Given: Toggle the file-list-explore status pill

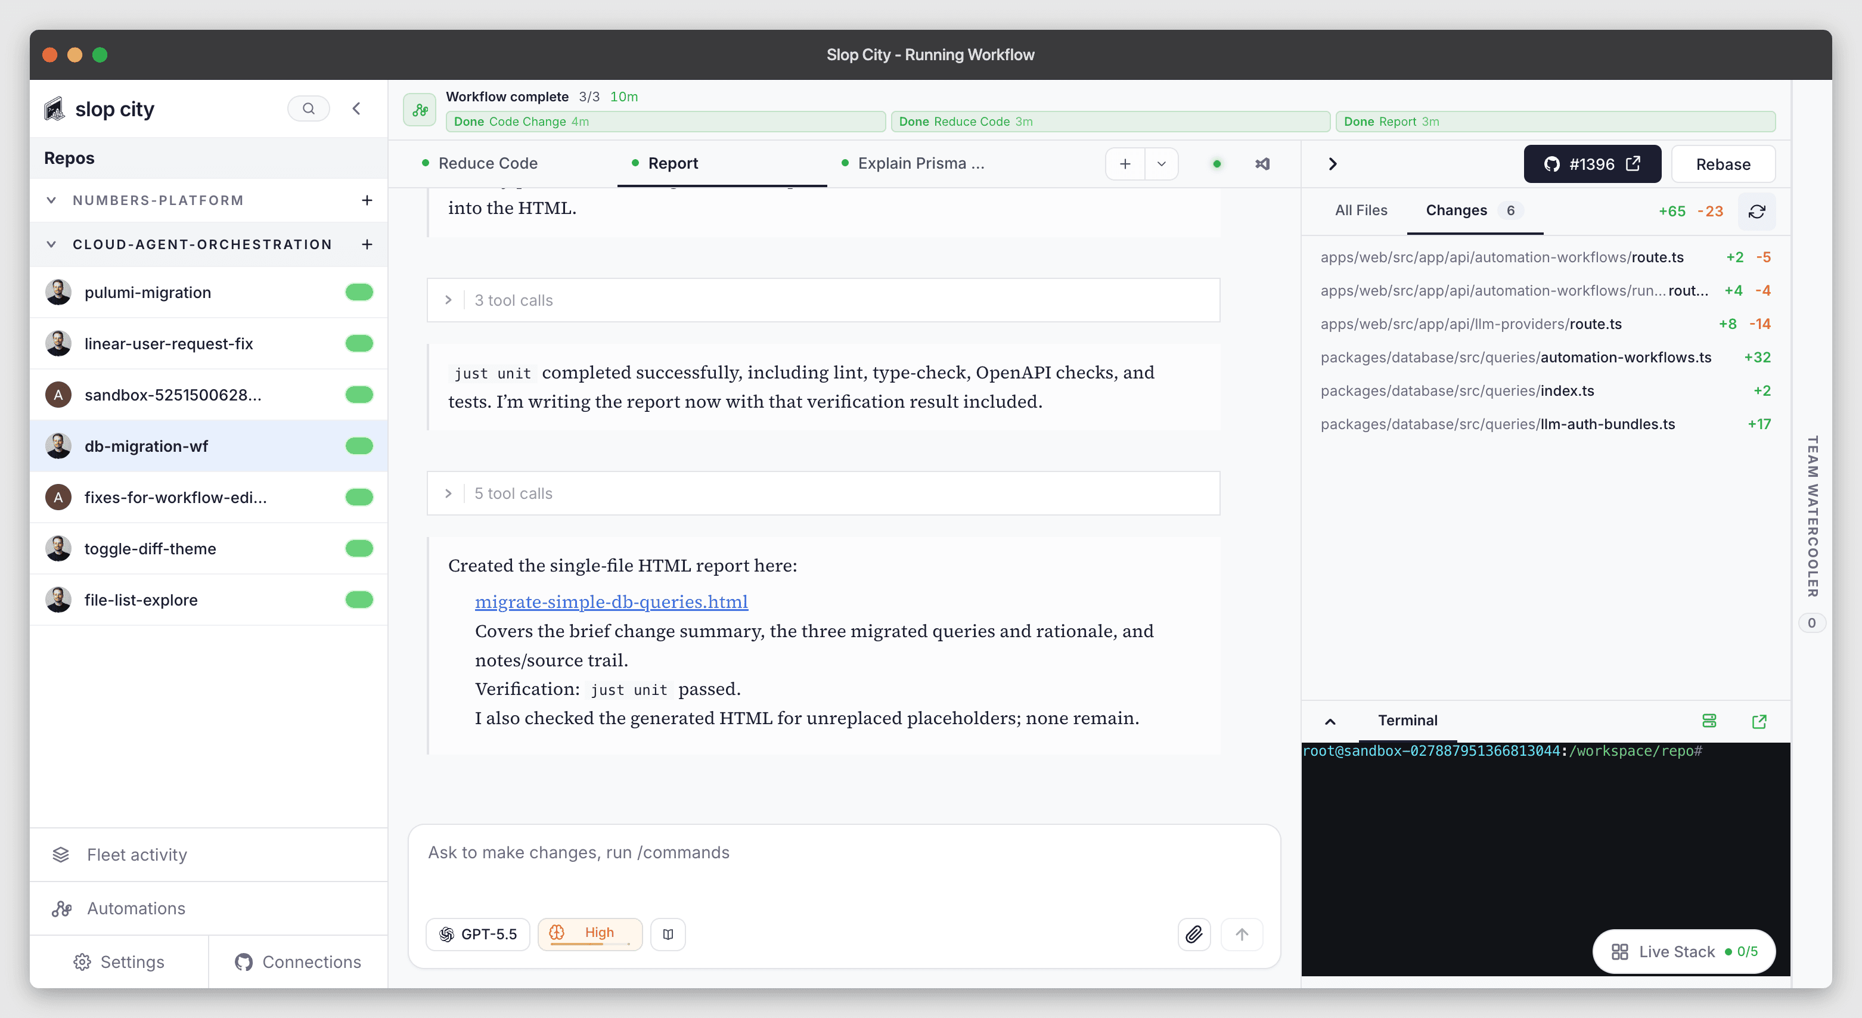Looking at the screenshot, I should (359, 600).
